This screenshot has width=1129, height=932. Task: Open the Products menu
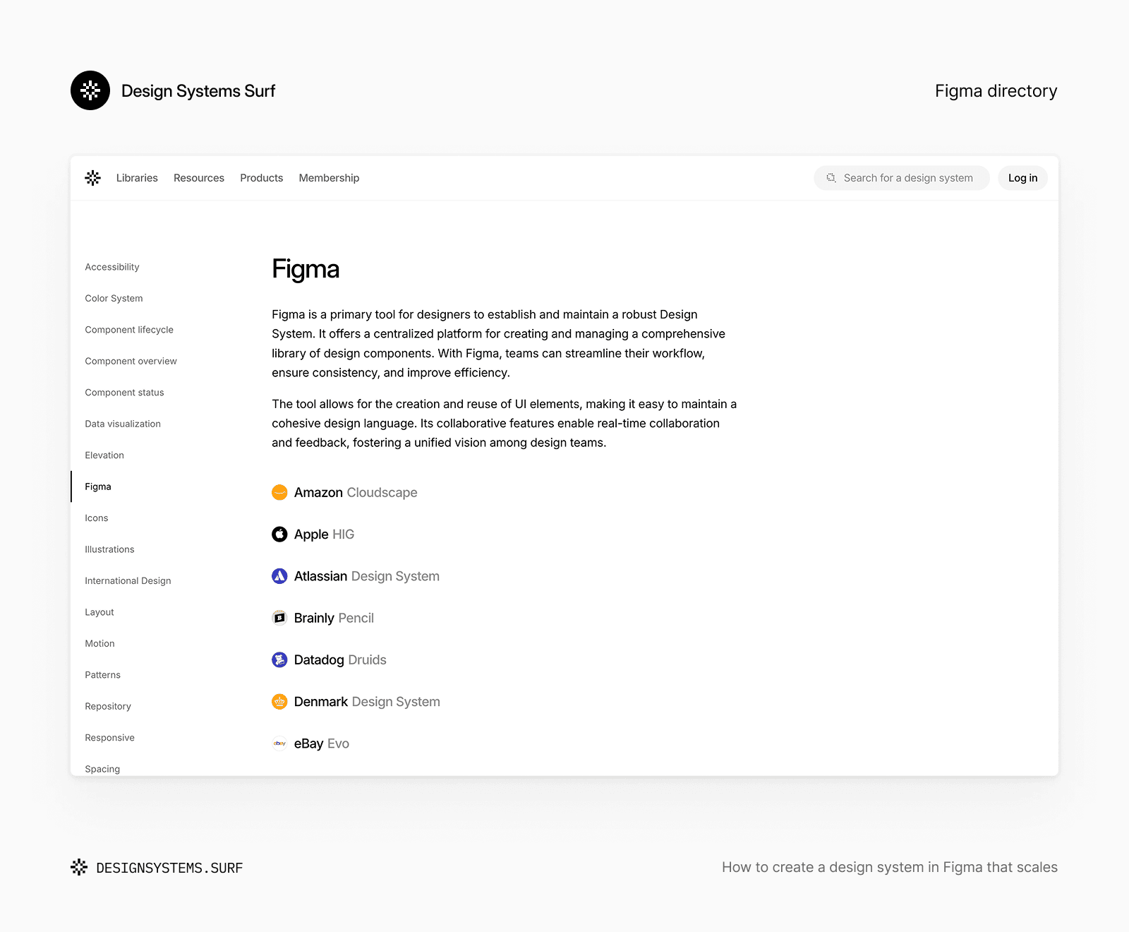coord(261,178)
